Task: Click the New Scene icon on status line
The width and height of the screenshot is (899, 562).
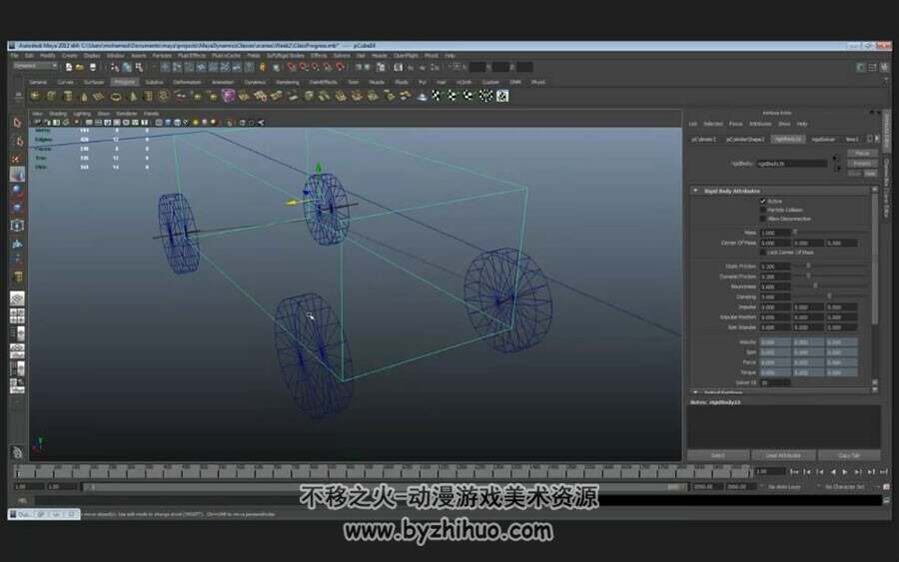Action: click(x=68, y=67)
